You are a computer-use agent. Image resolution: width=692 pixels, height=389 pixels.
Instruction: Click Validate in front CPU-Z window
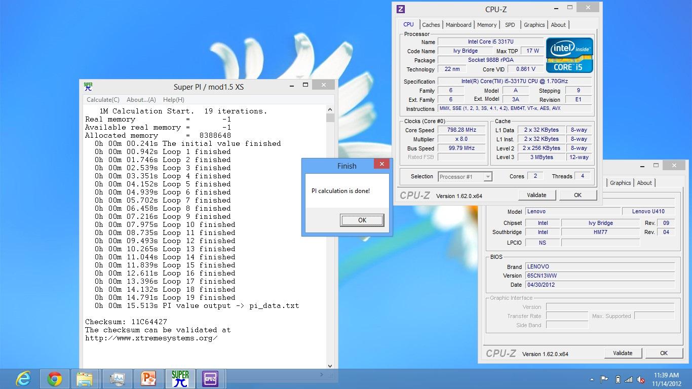tap(536, 195)
